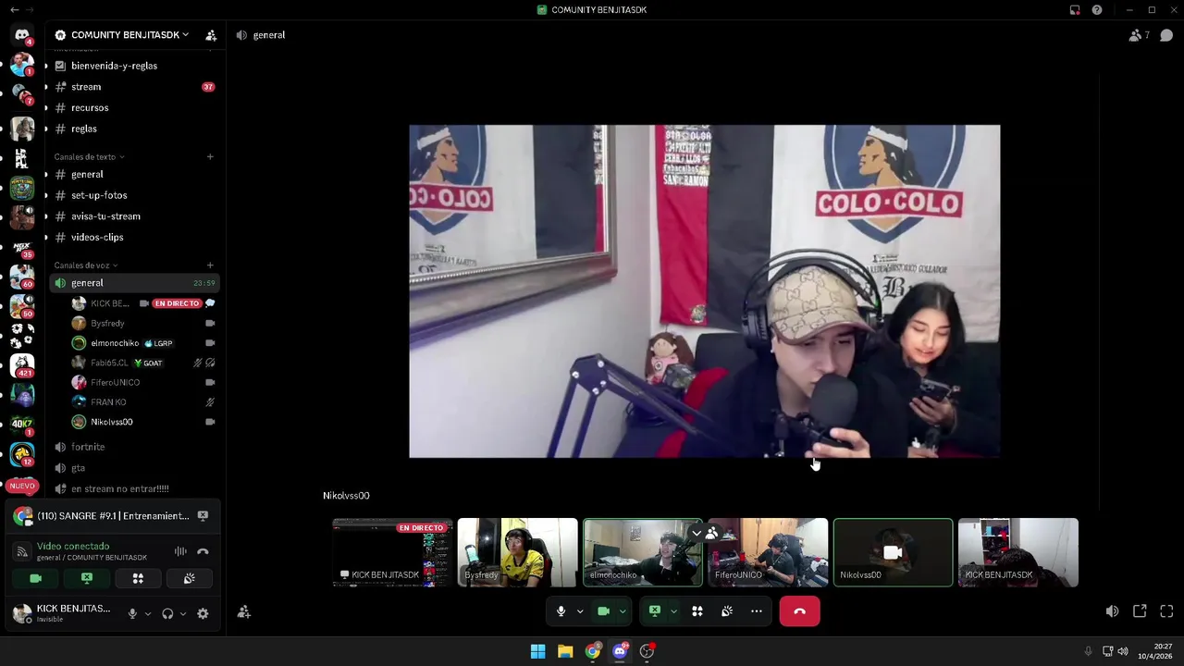
Task: Open the members list icon showing 7
Action: (1139, 35)
